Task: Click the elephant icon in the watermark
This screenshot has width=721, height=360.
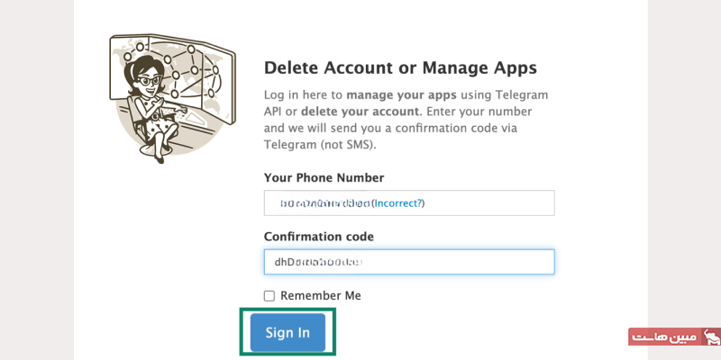Action: pos(712,337)
